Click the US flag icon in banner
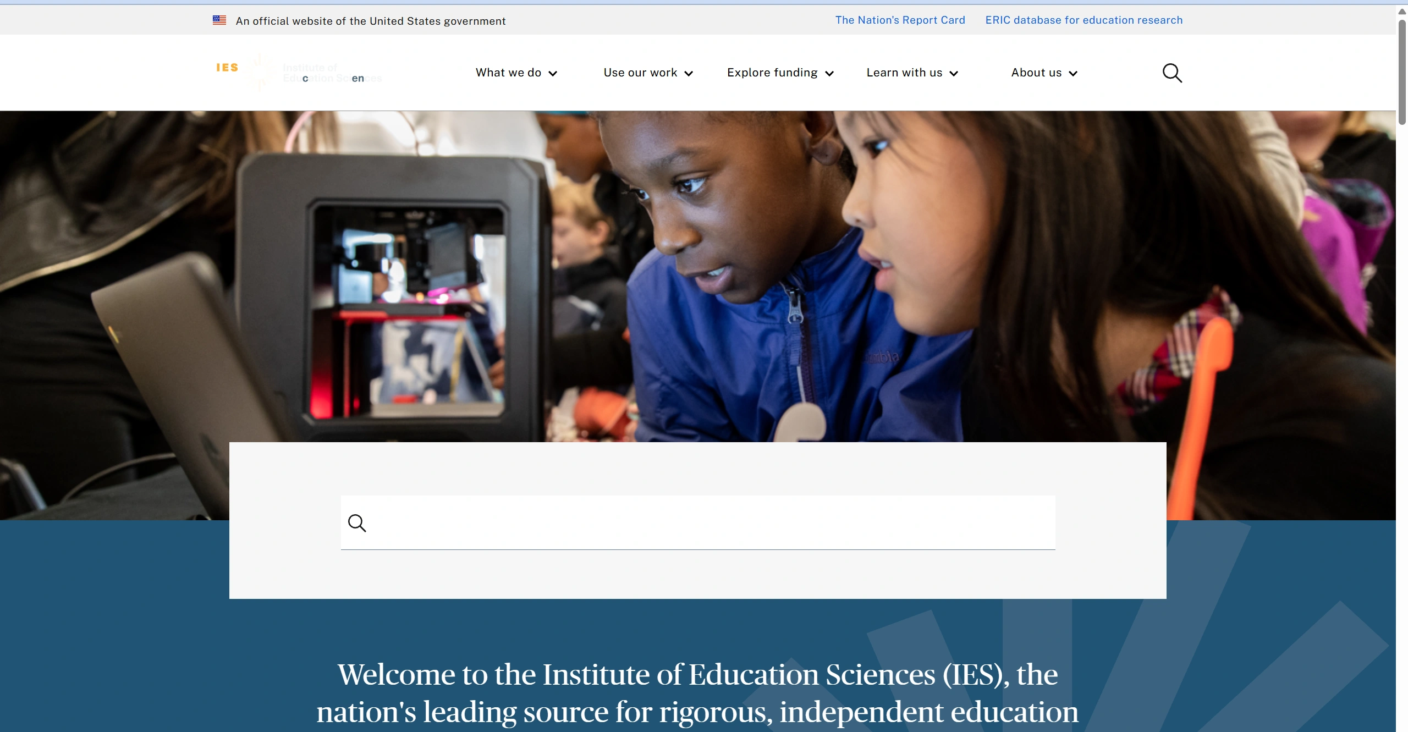The width and height of the screenshot is (1408, 732). point(219,20)
